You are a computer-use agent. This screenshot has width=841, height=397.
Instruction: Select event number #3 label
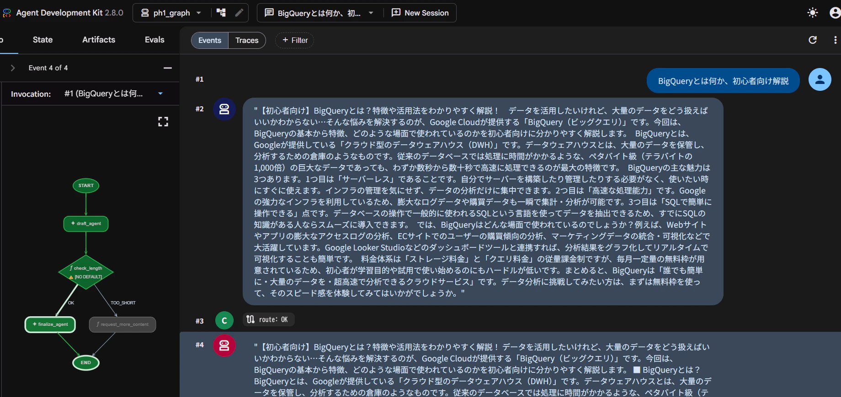200,321
